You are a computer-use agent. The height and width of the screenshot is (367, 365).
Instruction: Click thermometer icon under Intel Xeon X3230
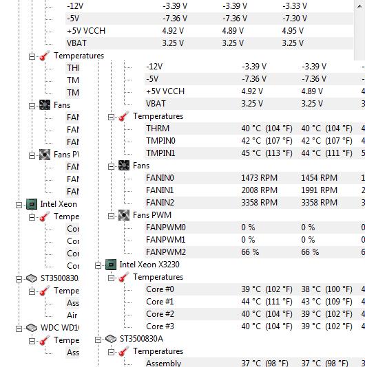[124, 277]
